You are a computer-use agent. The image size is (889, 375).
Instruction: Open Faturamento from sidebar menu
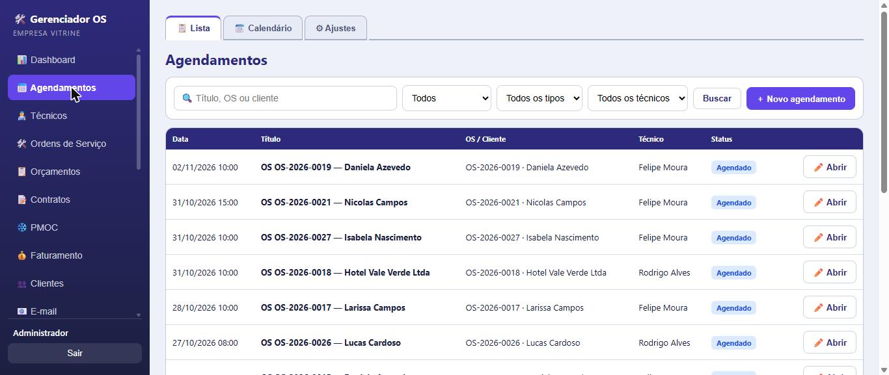72,255
